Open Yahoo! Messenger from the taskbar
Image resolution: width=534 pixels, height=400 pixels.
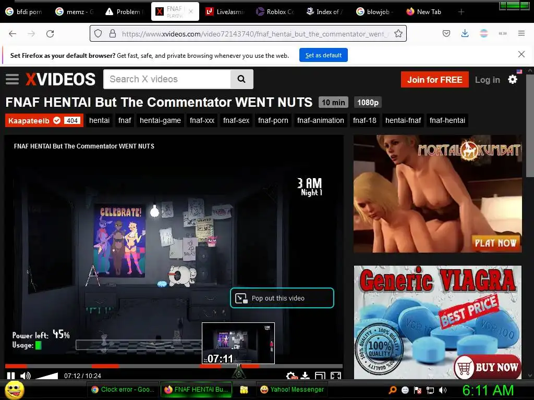pos(293,390)
